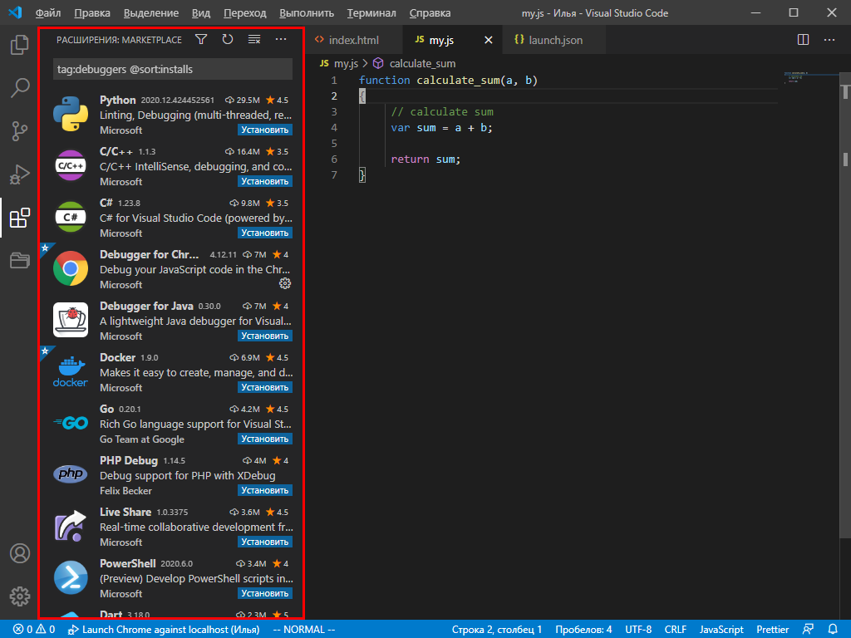Open Debugger for Chrome manage gear

click(x=285, y=283)
